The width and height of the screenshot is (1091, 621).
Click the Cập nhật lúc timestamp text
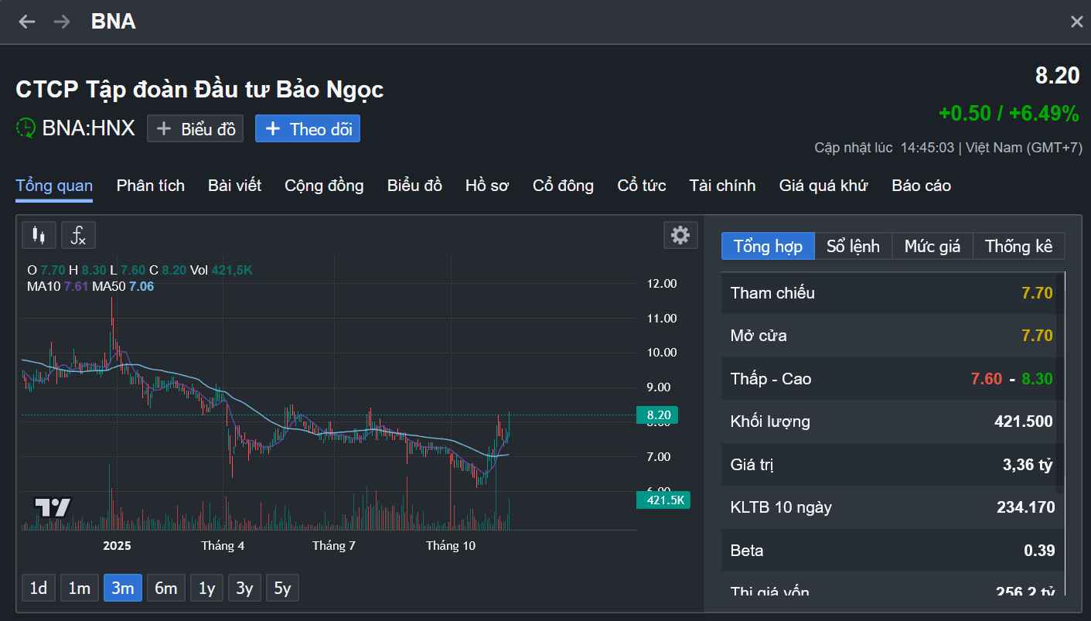(949, 148)
